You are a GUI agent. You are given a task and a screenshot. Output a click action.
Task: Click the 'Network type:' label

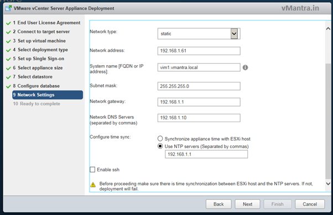coord(103,32)
